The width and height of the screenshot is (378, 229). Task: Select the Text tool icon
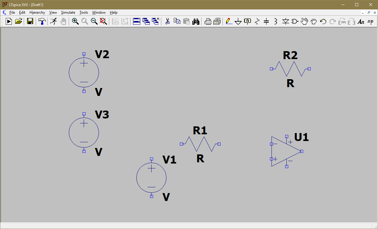[x=361, y=21]
